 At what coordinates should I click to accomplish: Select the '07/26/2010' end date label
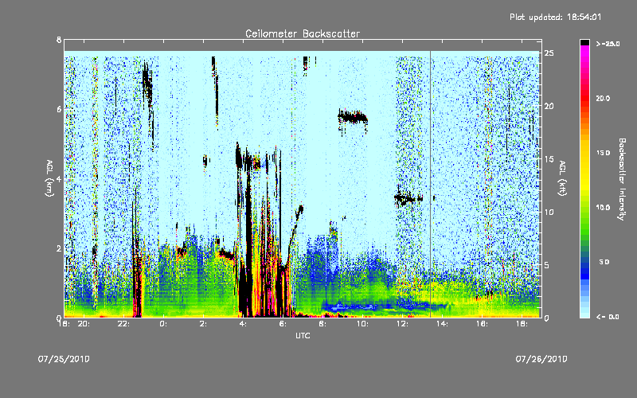[541, 359]
